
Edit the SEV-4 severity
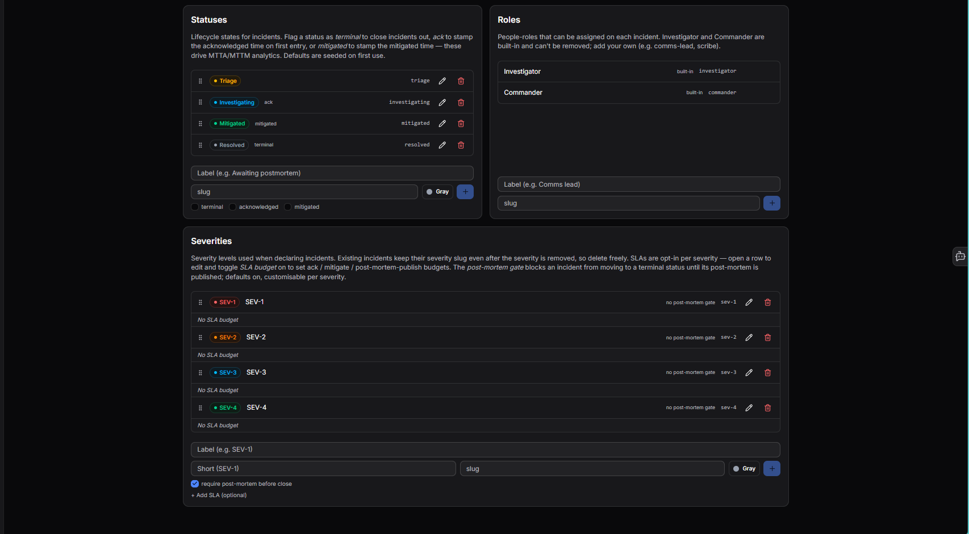(x=749, y=408)
